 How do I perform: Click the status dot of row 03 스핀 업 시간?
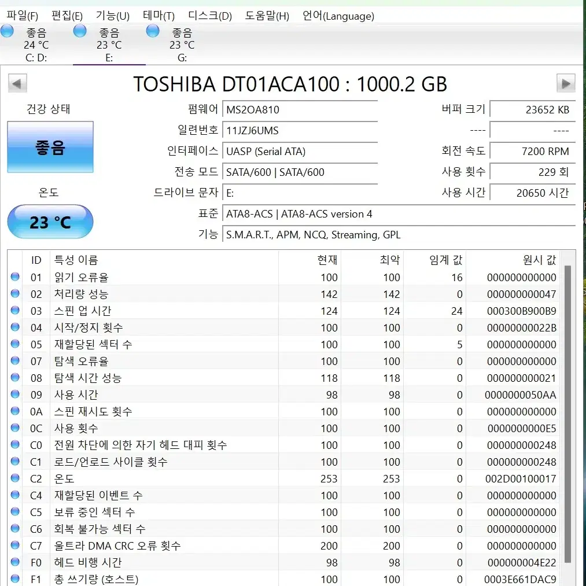tap(15, 310)
